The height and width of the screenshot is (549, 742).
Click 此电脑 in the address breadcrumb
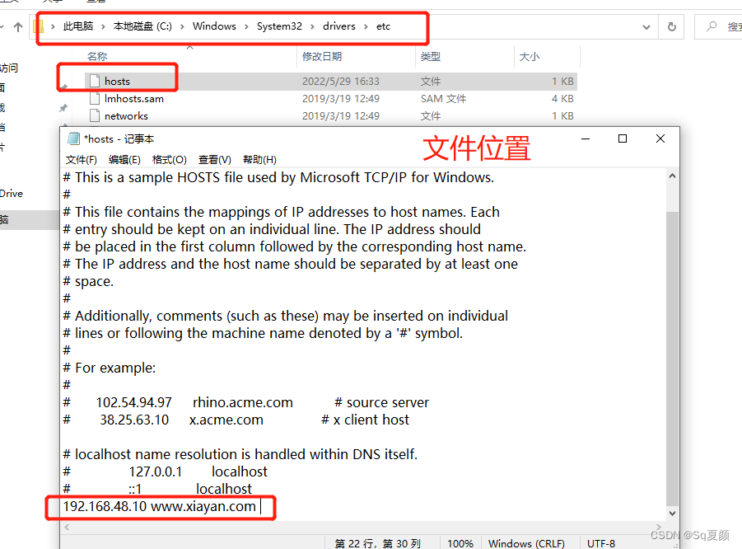pos(78,26)
